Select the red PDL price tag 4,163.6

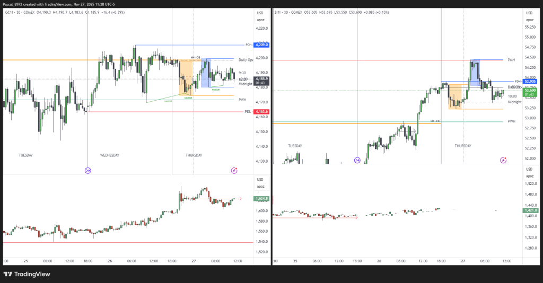(262, 112)
